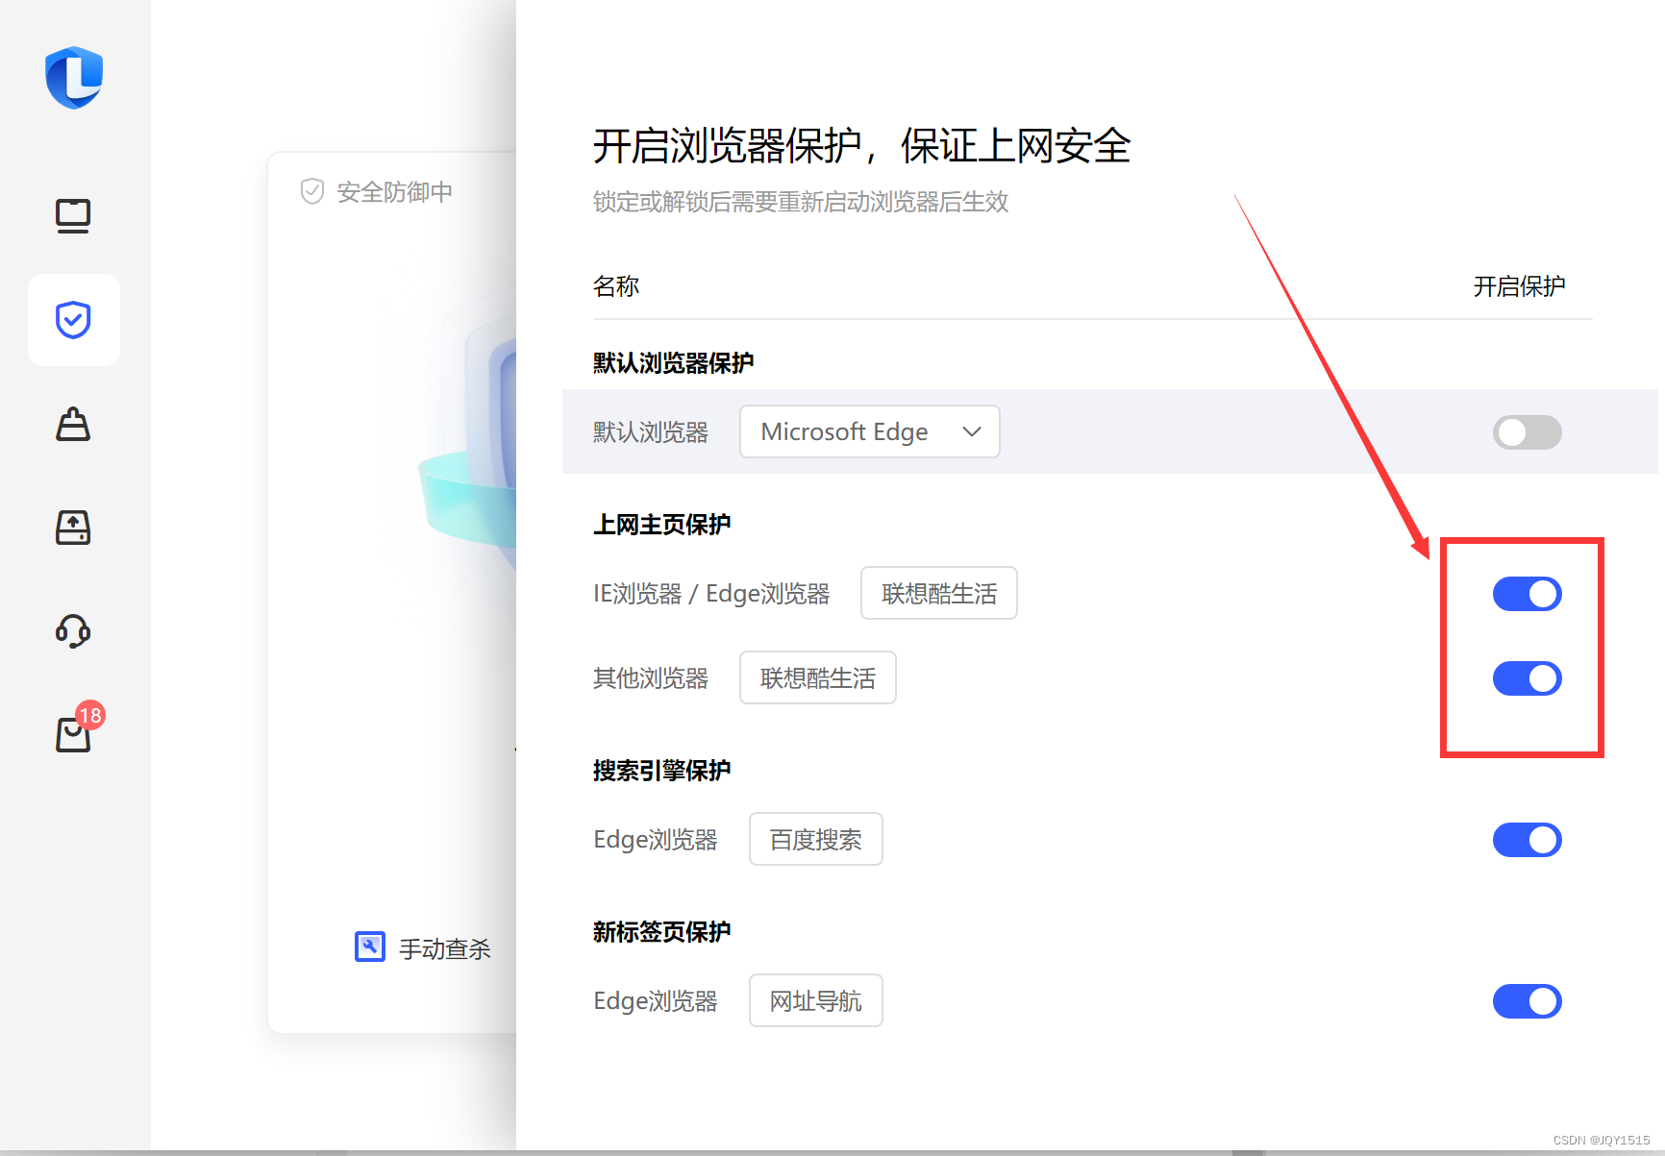
Task: Click the 搜索引擎保护 section heading
Action: coord(661,771)
